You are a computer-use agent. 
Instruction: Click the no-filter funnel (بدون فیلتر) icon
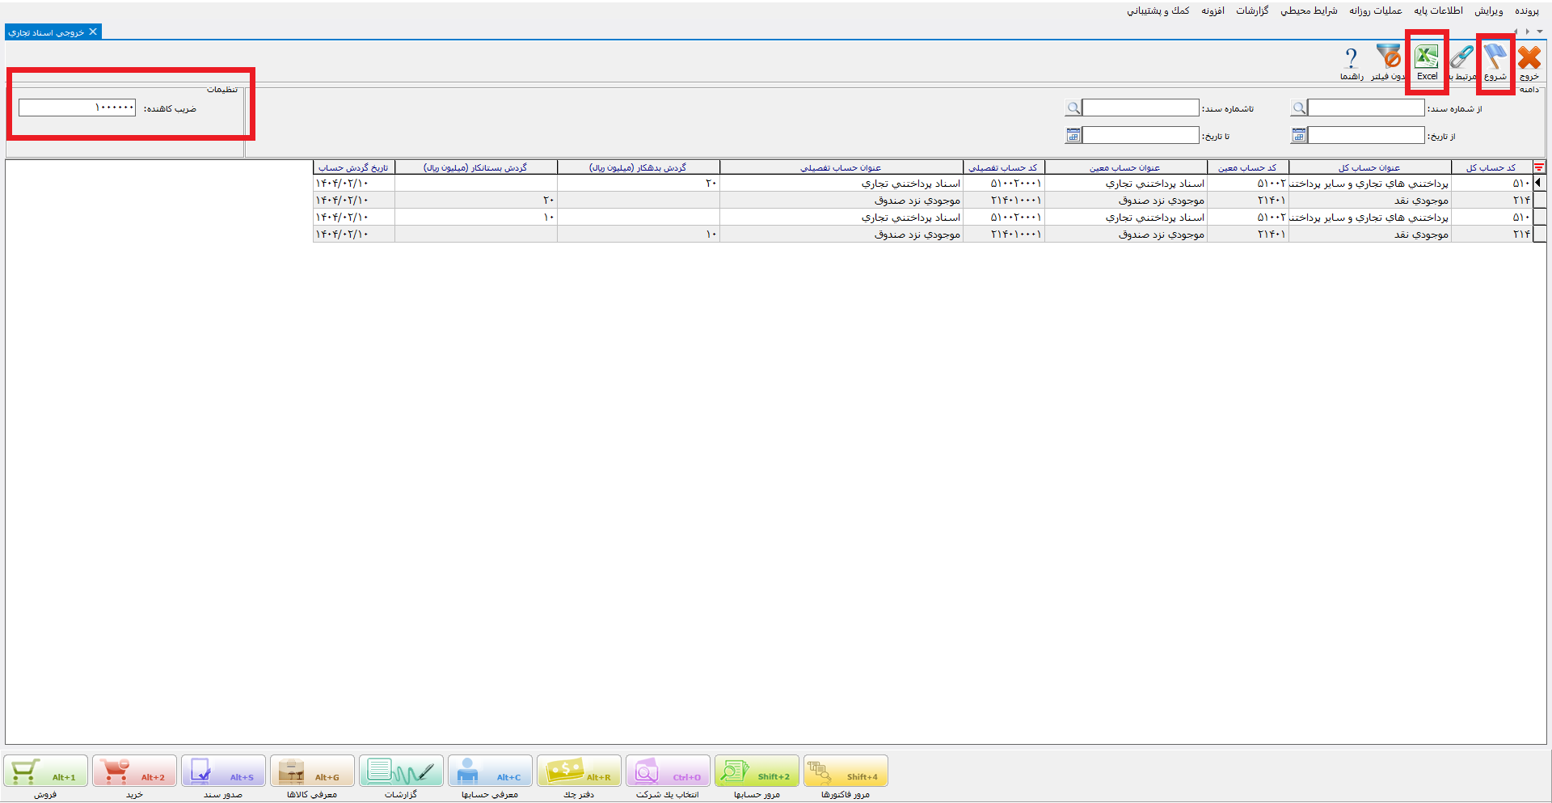pos(1389,58)
